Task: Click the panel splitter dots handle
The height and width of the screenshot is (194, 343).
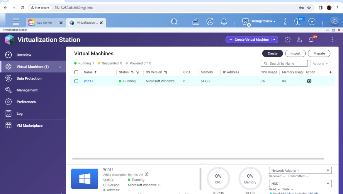Action: pyautogui.click(x=202, y=164)
